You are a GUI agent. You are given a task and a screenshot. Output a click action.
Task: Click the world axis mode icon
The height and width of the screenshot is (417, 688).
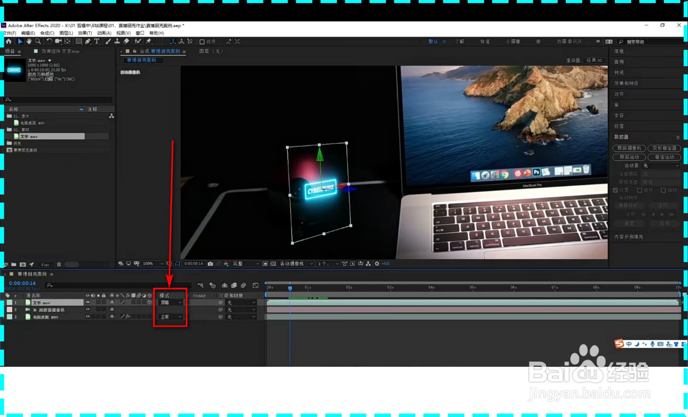[181, 41]
